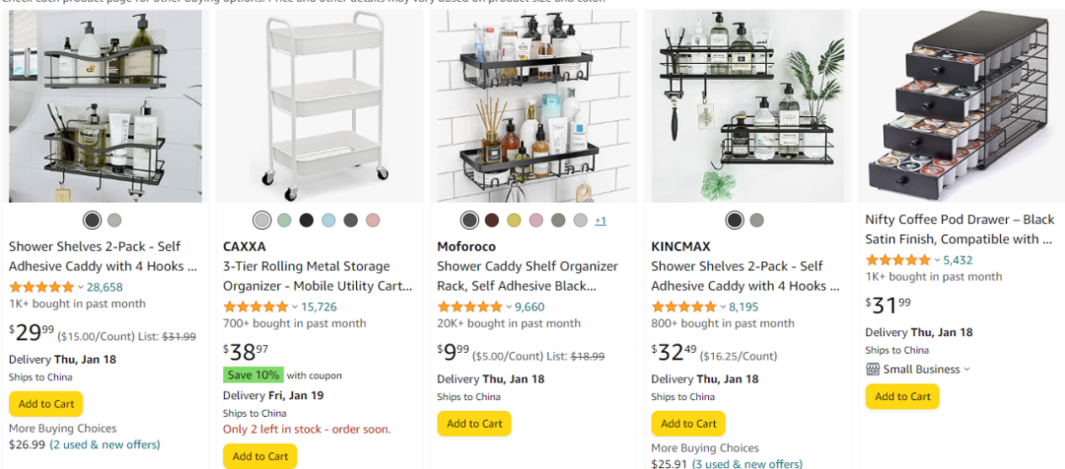
Task: Open KINCMAX shower shelves product image
Action: (747, 105)
